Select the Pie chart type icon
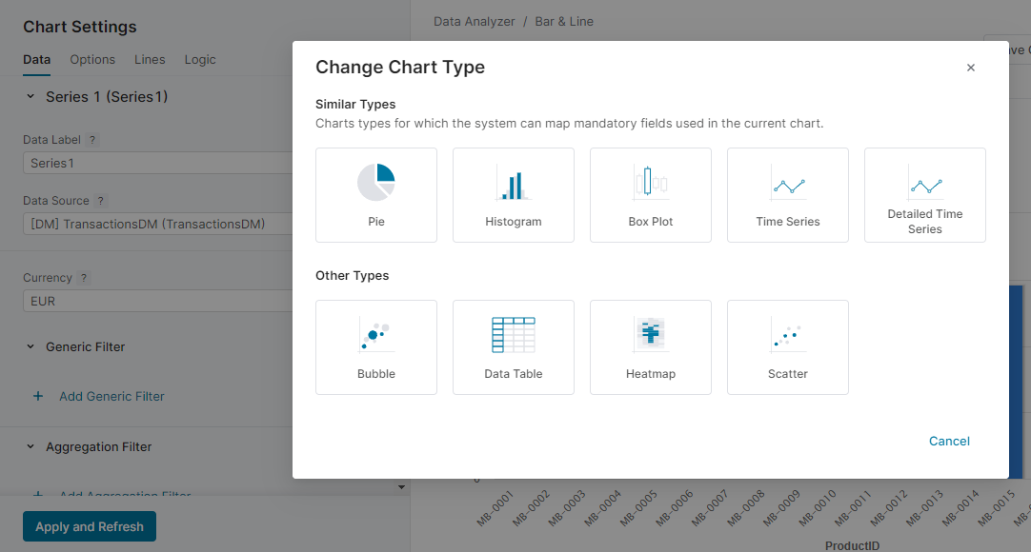Screen dimensions: 1031x552 click(x=376, y=194)
